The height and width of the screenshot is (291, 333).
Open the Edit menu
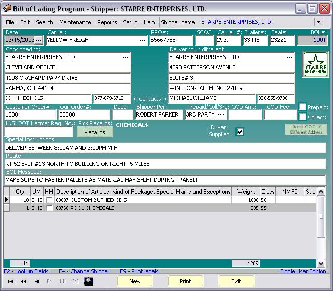point(25,22)
